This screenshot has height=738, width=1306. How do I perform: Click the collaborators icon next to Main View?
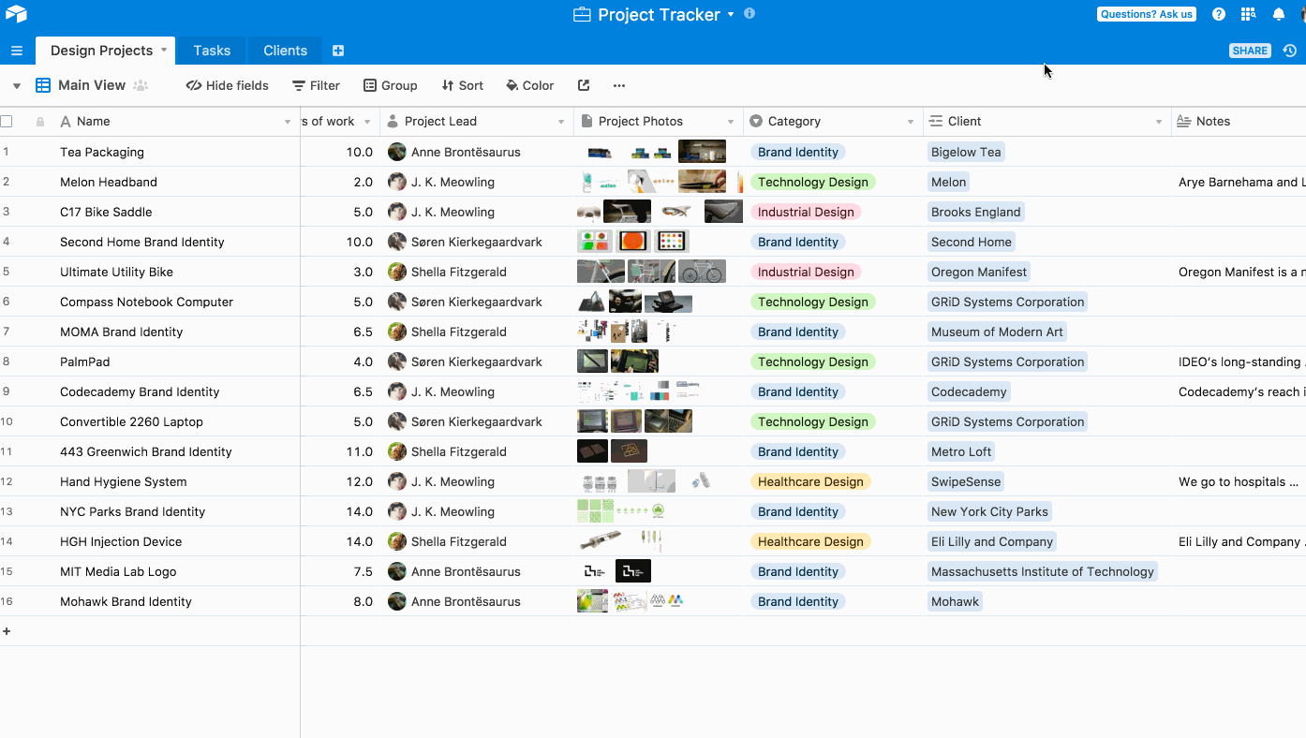(141, 85)
